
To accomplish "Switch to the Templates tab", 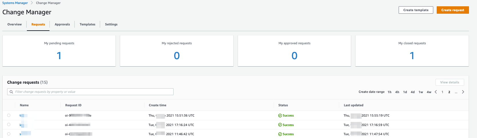I will 88,24.
